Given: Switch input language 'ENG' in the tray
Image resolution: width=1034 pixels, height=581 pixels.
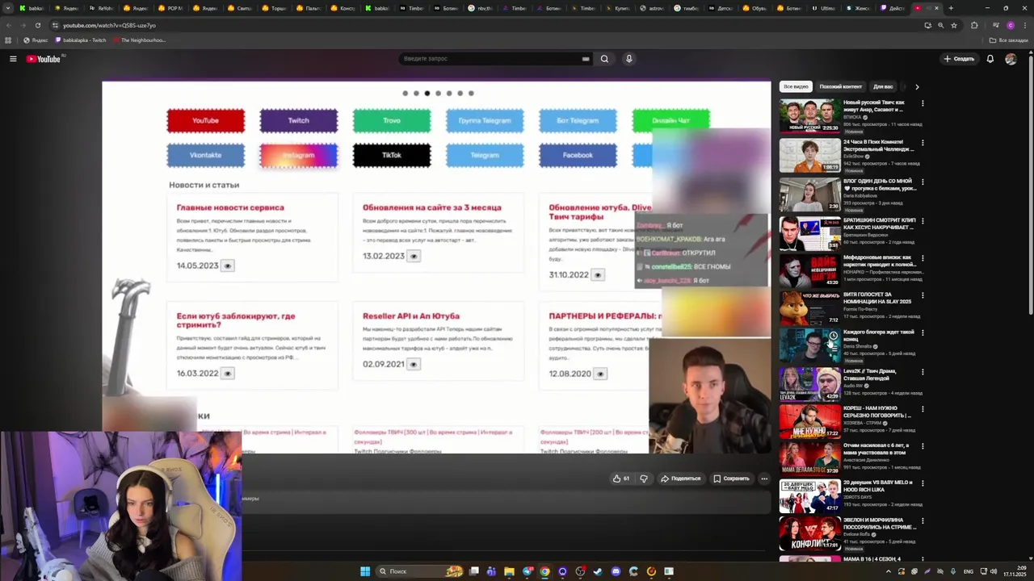Looking at the screenshot, I should click(969, 571).
